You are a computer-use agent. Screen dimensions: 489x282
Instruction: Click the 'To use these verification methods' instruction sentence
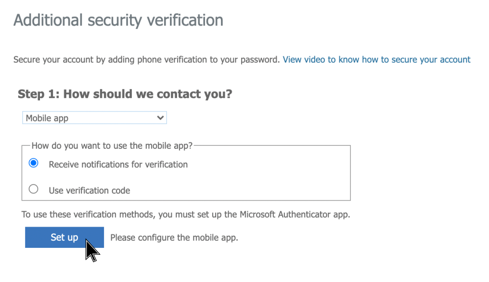[186, 215]
